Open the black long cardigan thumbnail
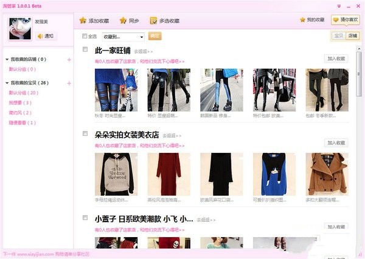Image resolution: width=365 pixels, height=259 pixels. coord(221,174)
